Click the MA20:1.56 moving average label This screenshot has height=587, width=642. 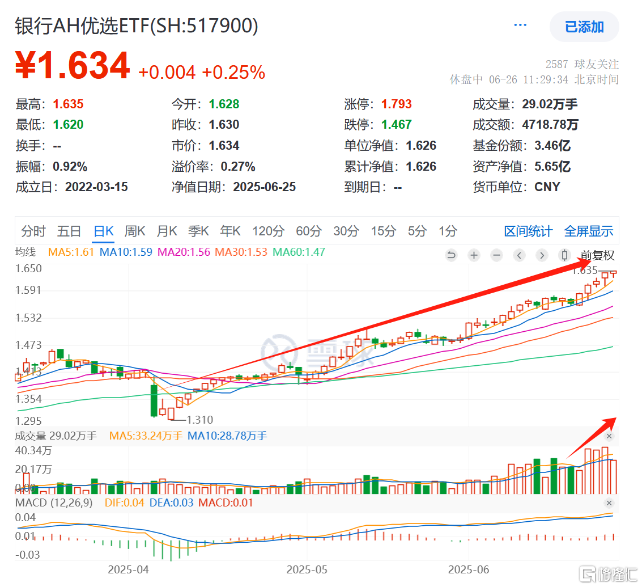click(x=184, y=252)
